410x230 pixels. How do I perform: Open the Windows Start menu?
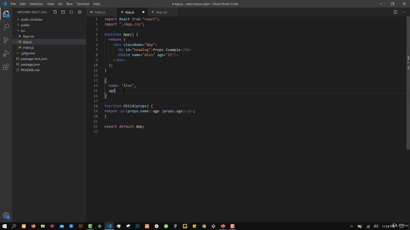pos(4,226)
